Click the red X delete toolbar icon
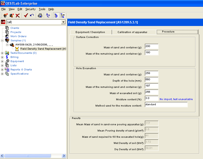The width and height of the screenshot is (203, 159). pos(18,15)
